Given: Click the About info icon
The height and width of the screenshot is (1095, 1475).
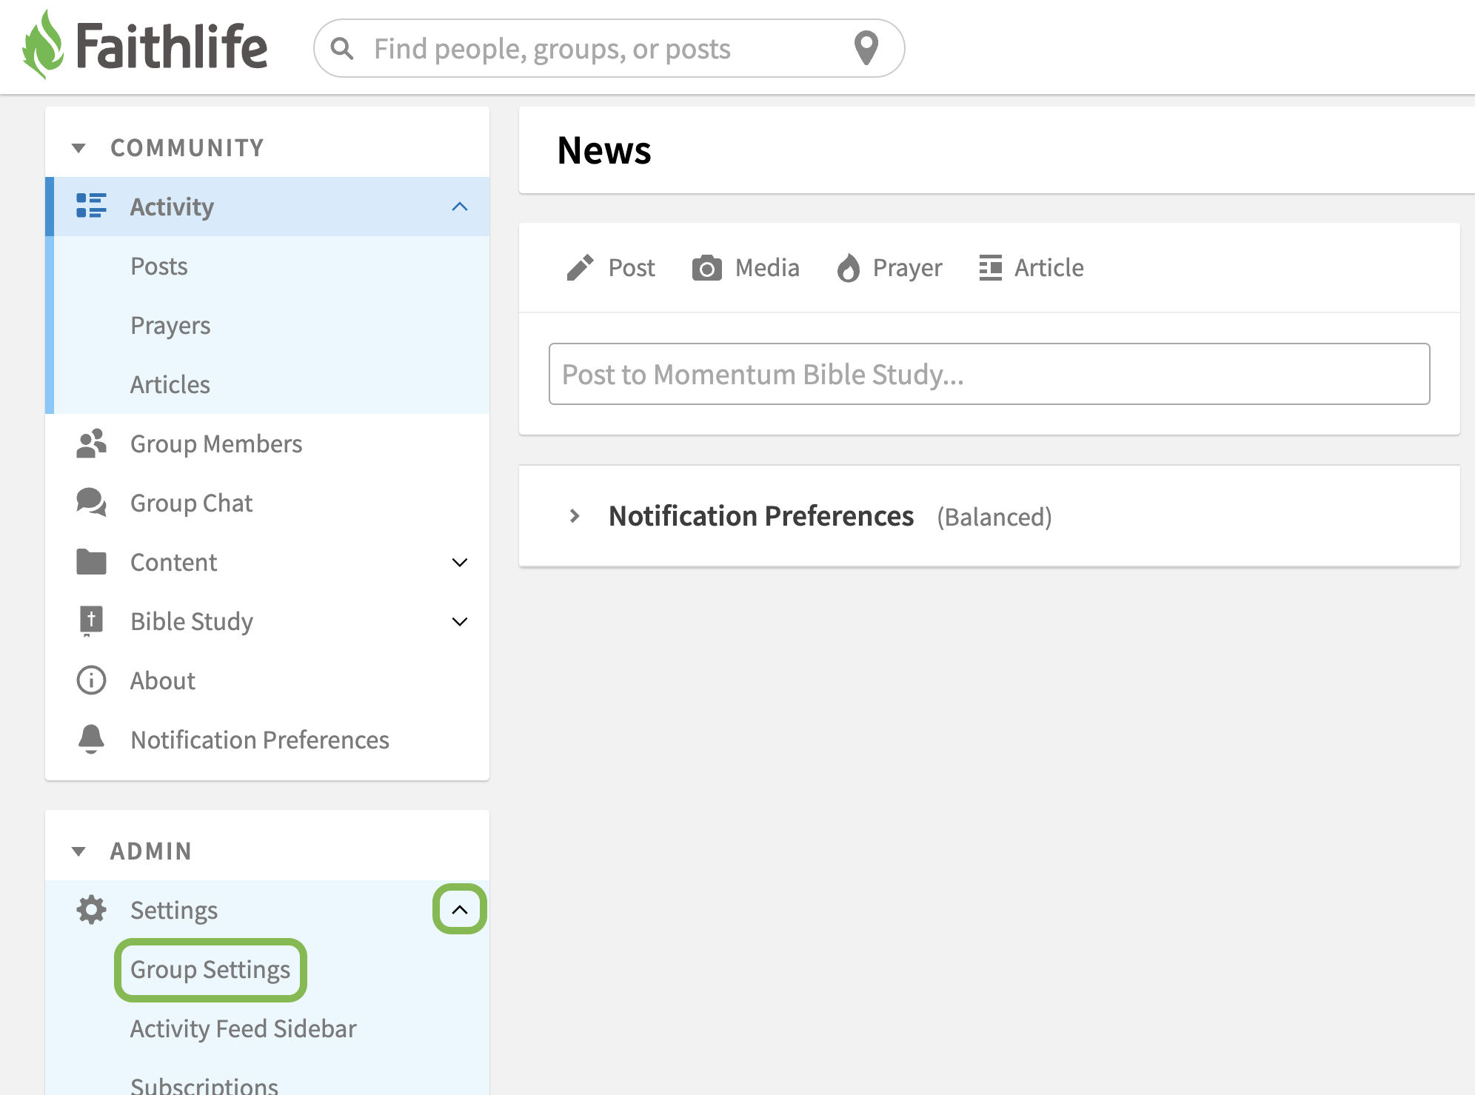Looking at the screenshot, I should 91,680.
